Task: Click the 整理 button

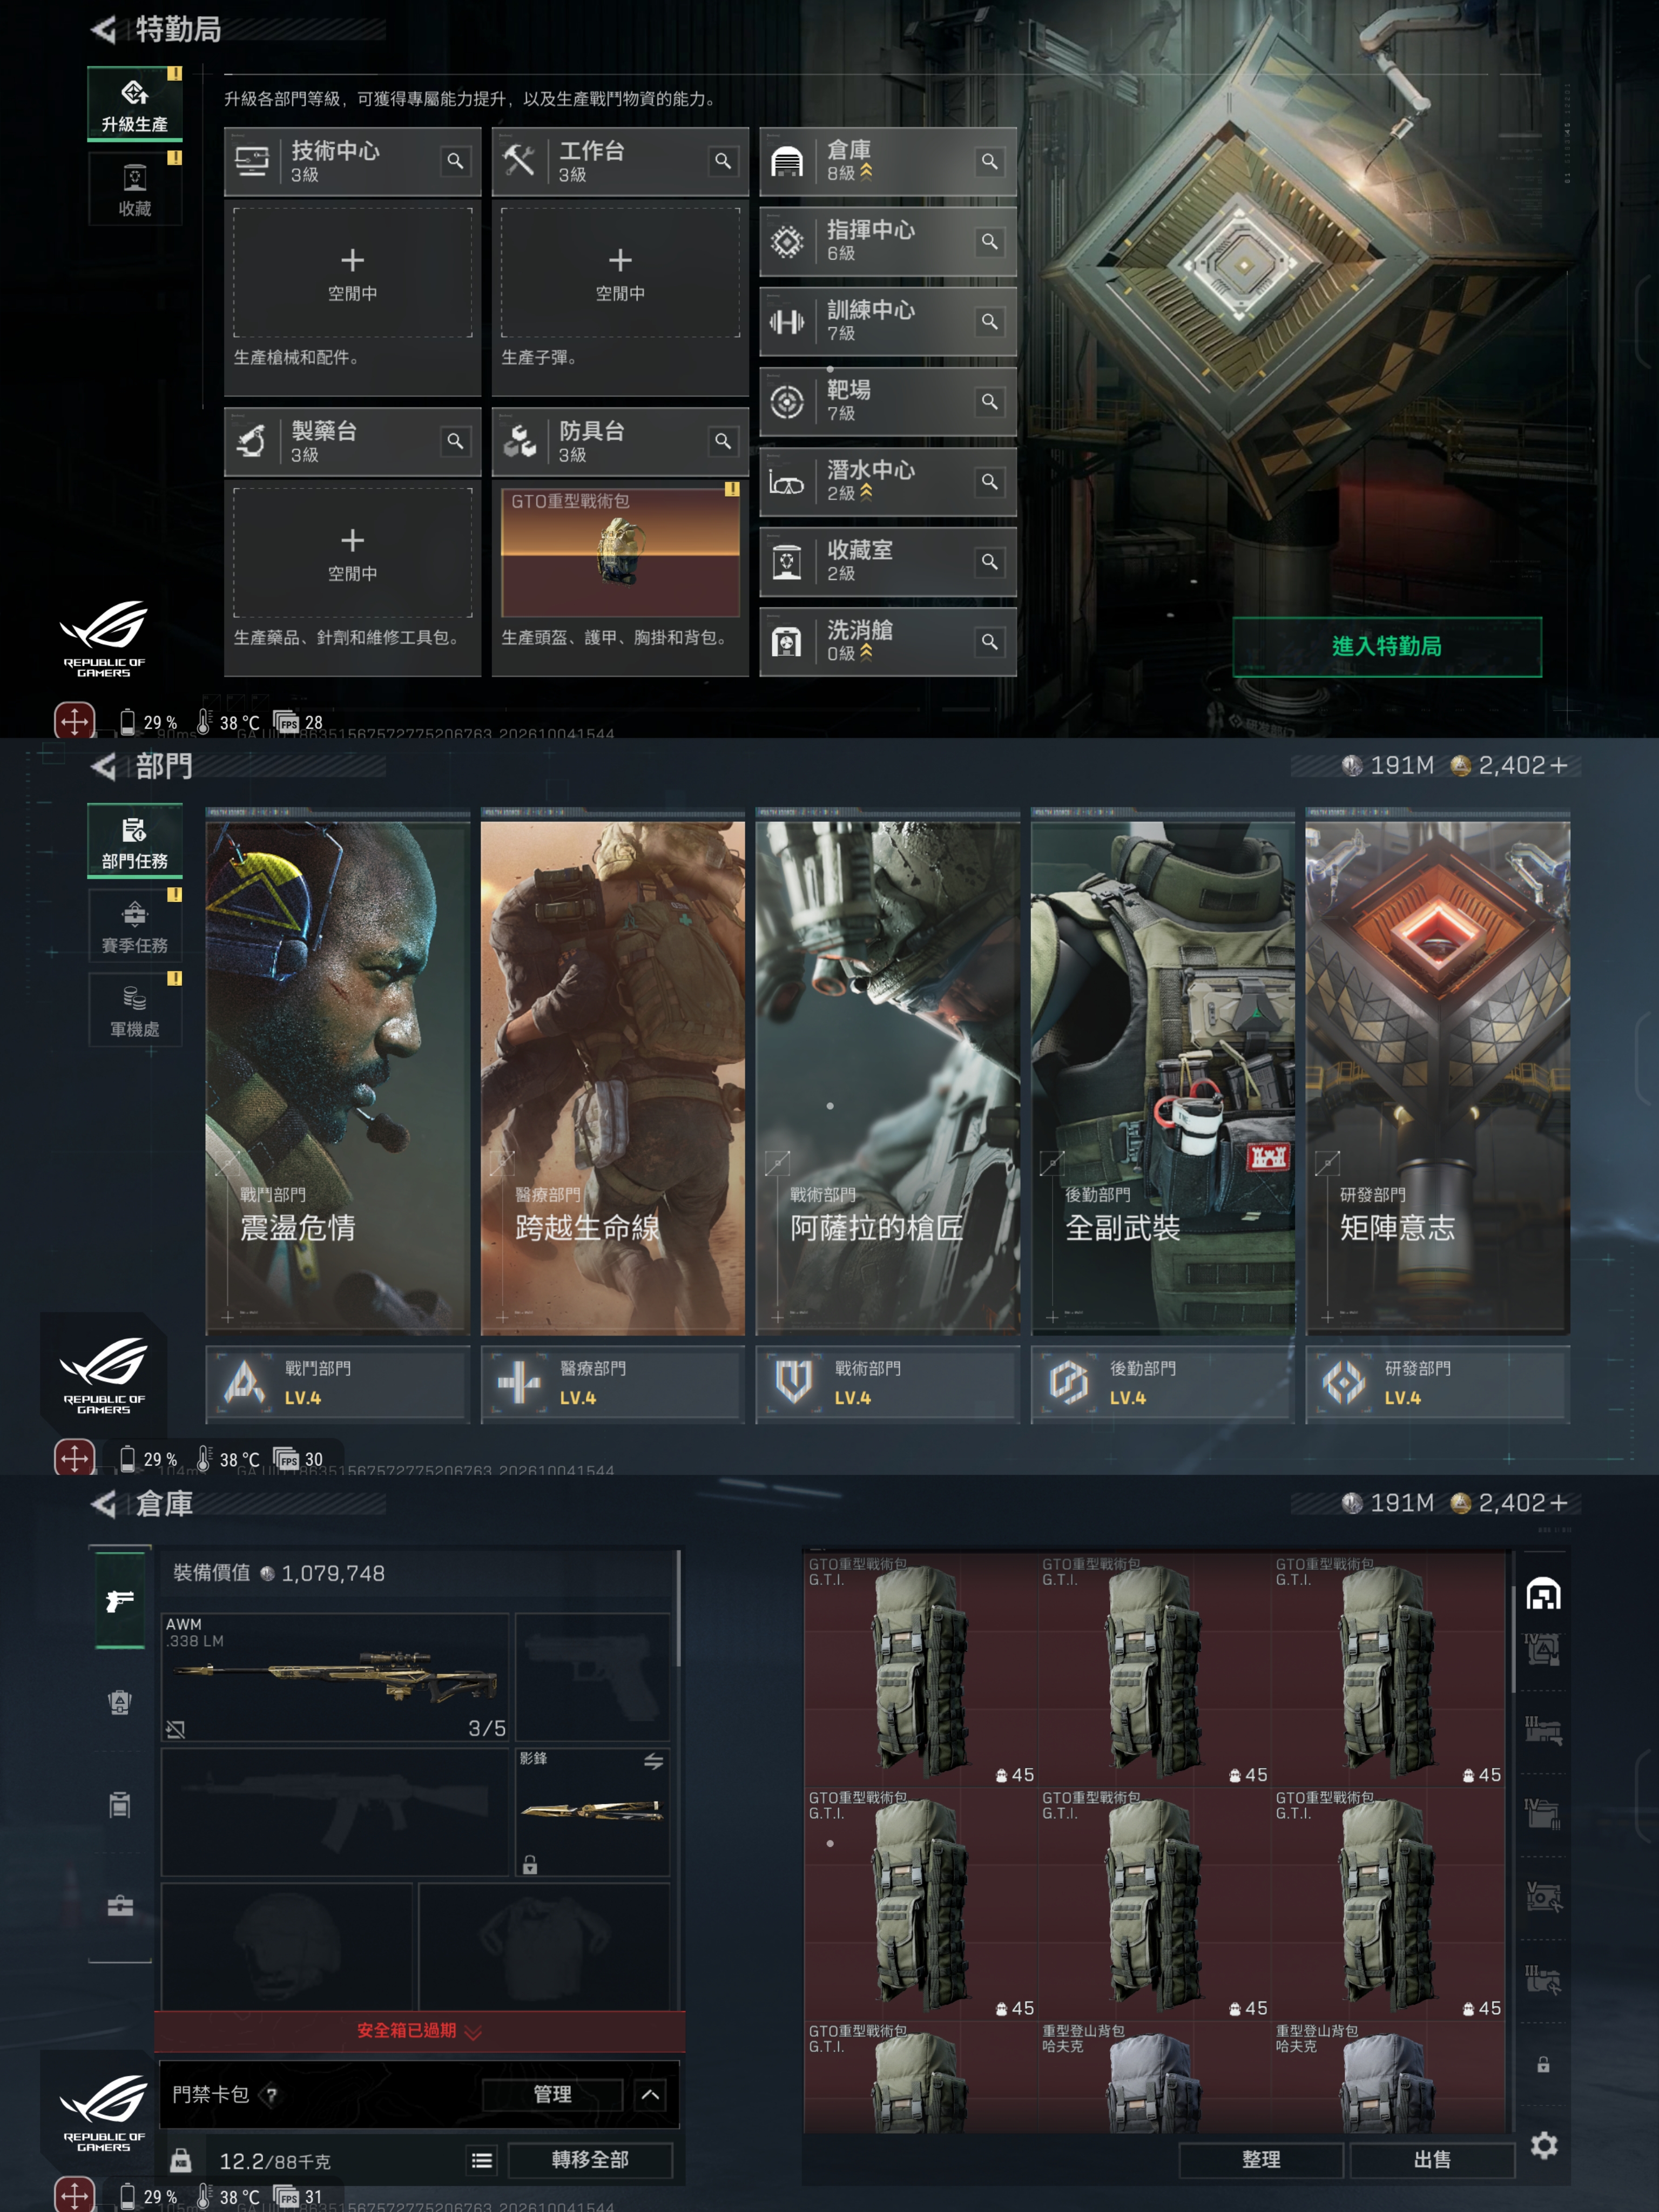Action: pos(1261,2160)
